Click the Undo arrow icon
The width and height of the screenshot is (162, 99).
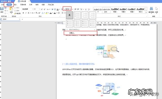6,11
